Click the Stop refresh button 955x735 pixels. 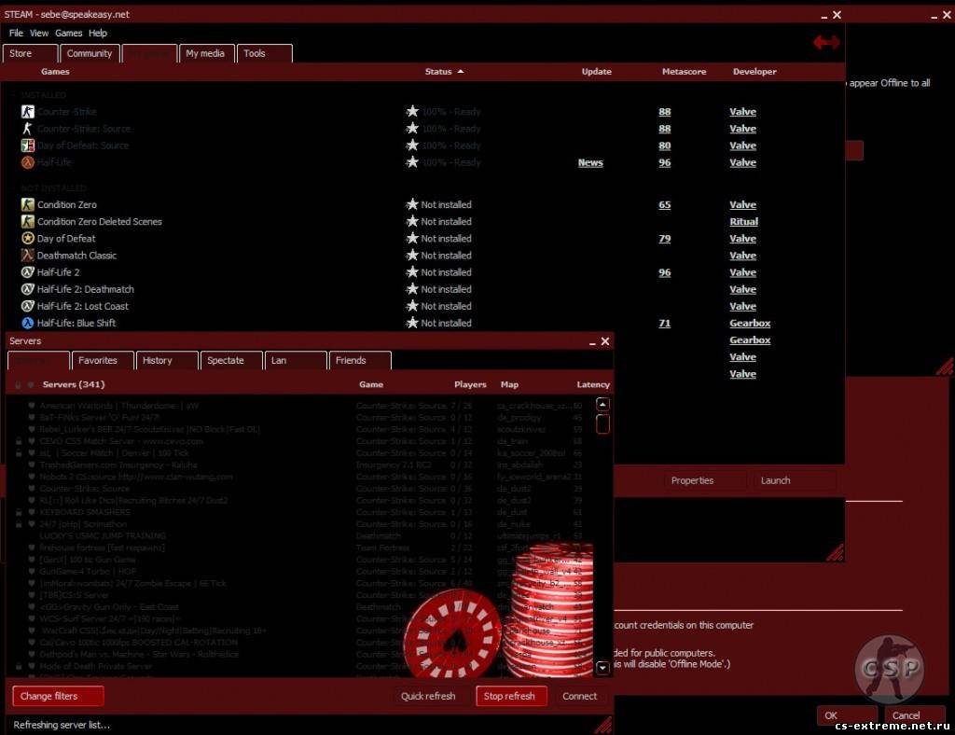pos(511,696)
